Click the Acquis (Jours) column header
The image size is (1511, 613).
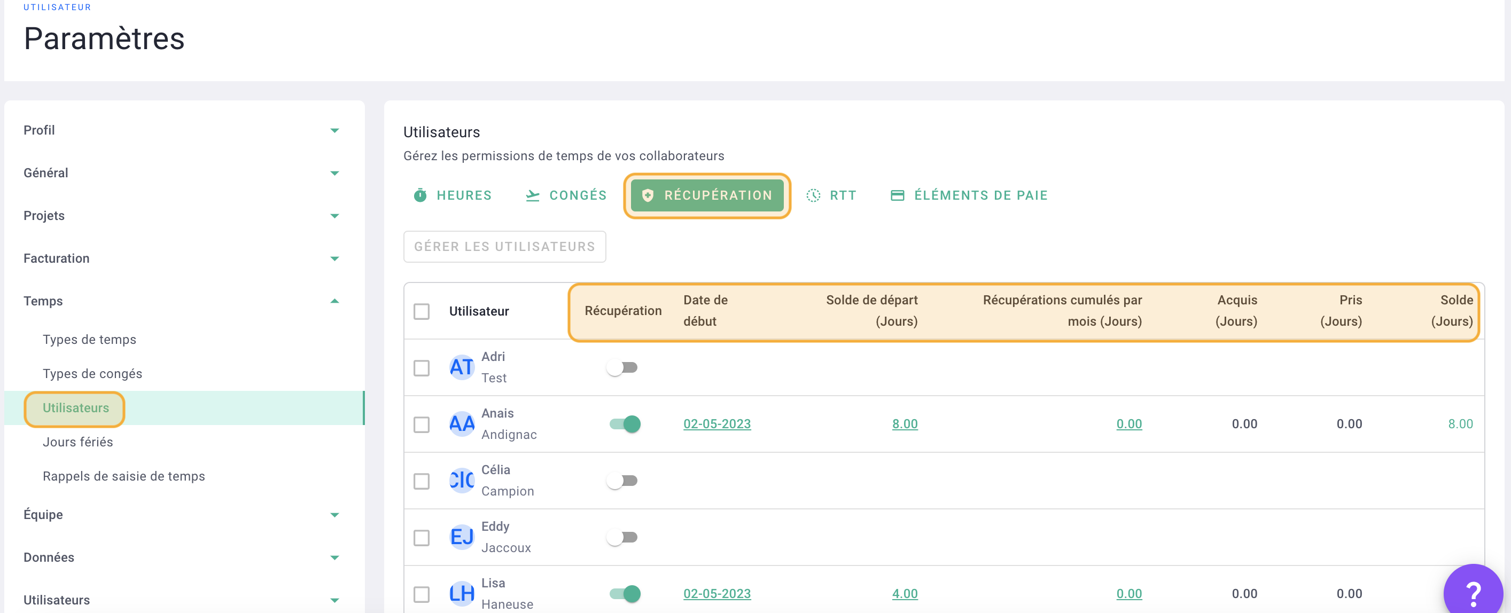(x=1236, y=311)
